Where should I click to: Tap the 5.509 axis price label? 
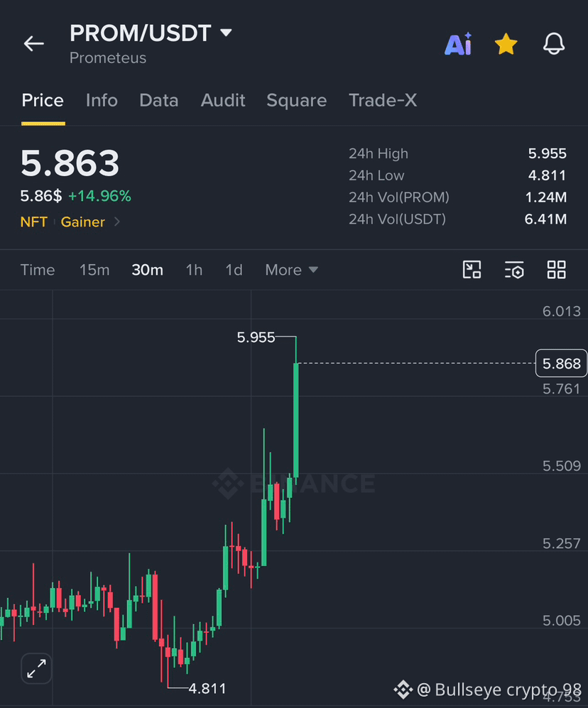[561, 466]
